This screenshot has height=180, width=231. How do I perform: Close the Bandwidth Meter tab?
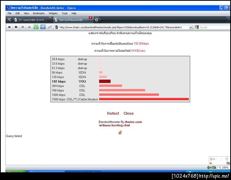point(90,18)
